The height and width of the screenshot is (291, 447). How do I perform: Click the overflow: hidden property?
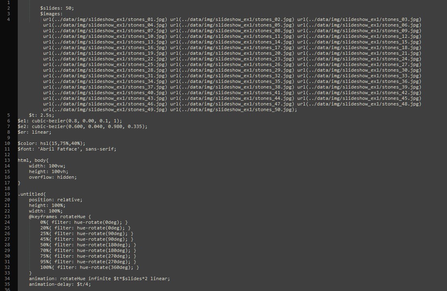(x=53, y=177)
